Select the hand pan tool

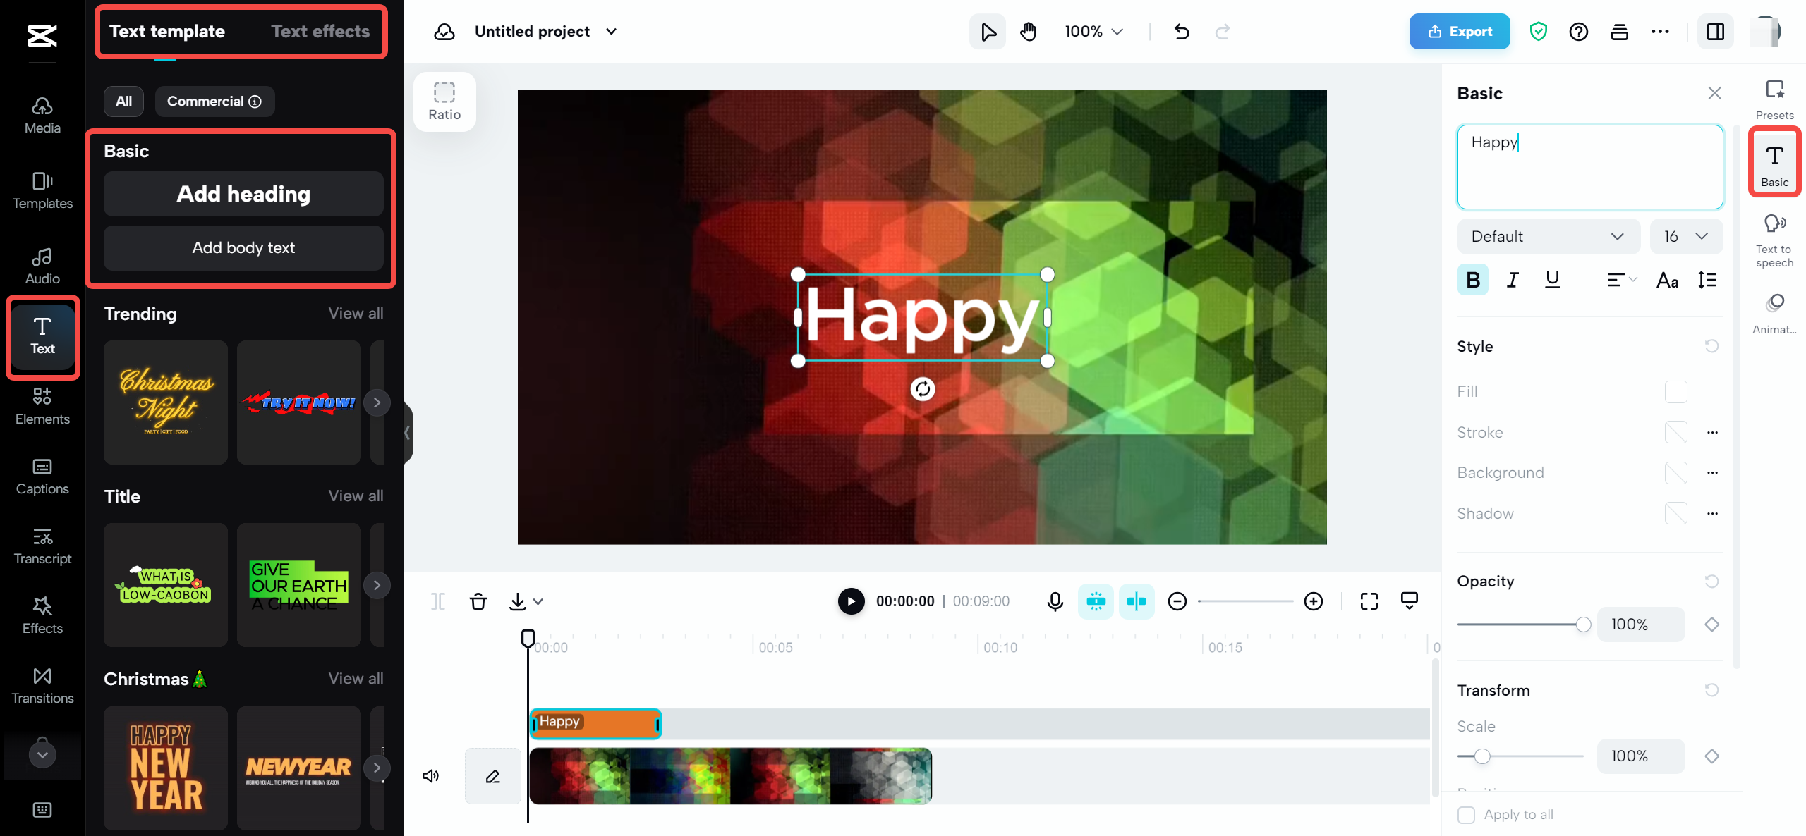point(1029,32)
